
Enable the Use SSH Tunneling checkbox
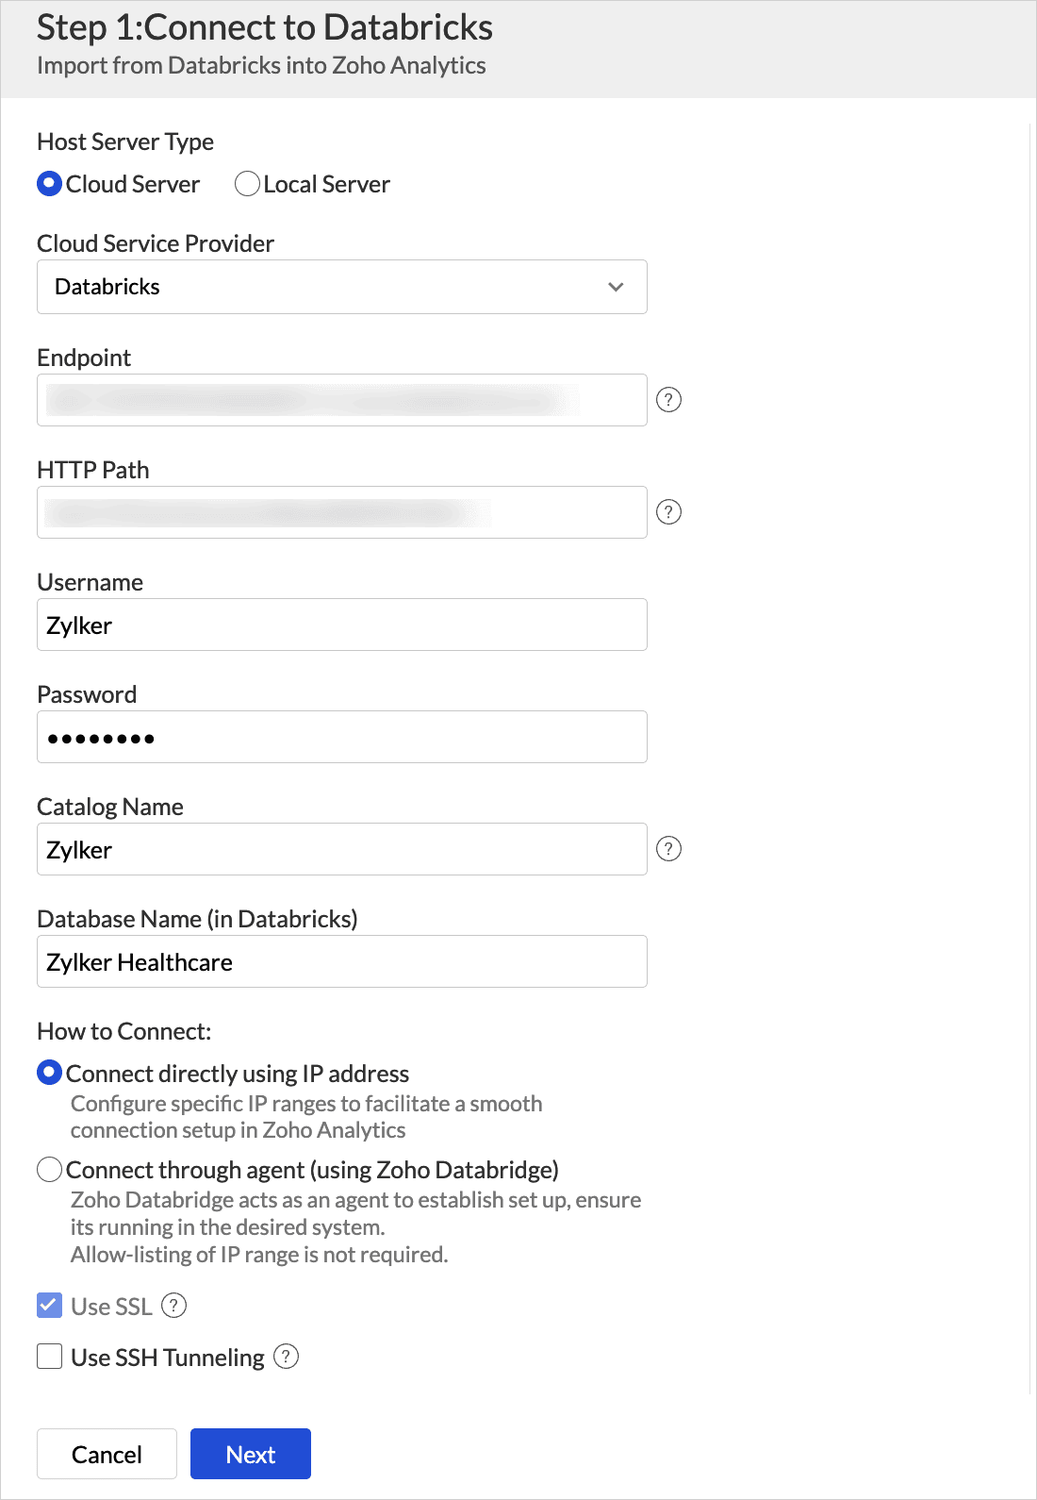point(50,1357)
